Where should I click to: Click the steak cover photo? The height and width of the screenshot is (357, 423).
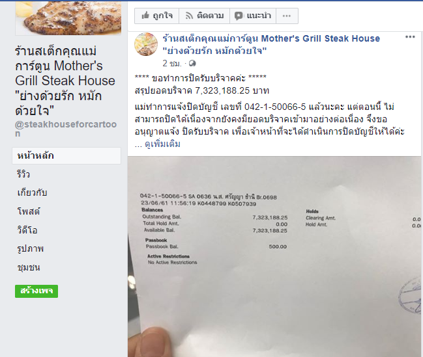click(68, 18)
